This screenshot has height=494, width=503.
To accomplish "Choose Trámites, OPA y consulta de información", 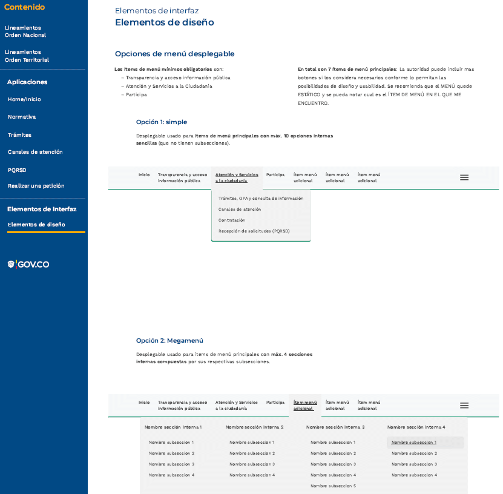I will coord(260,198).
